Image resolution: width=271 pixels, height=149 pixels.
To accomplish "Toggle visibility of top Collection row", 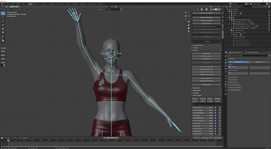I will [x=269, y=11].
